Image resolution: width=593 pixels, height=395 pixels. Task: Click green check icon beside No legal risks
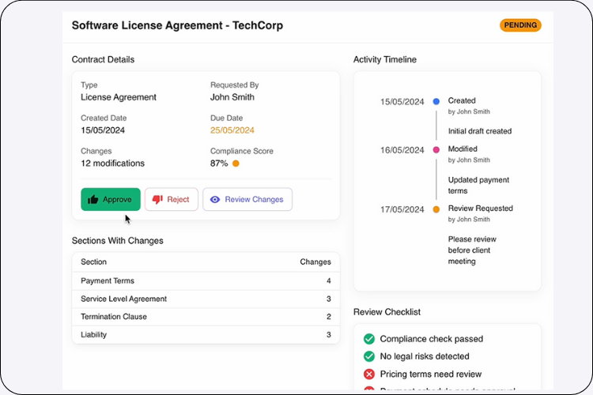pyautogui.click(x=368, y=356)
